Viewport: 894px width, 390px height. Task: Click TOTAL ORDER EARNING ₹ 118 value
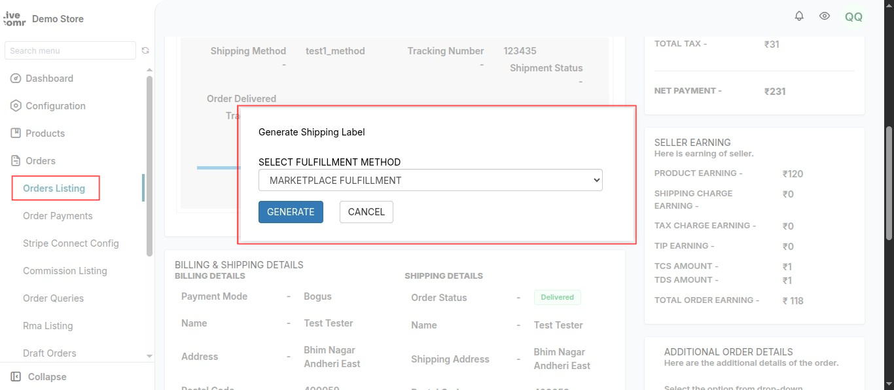[793, 301]
